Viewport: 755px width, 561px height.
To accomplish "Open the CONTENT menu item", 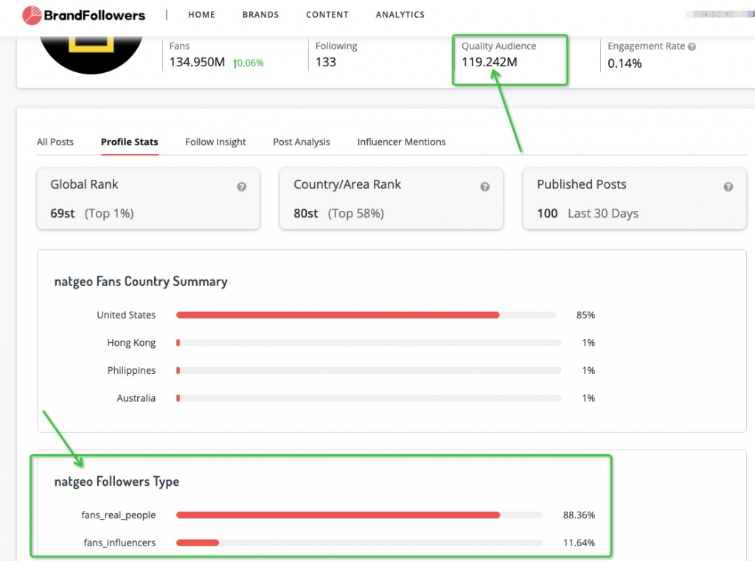I will [327, 15].
